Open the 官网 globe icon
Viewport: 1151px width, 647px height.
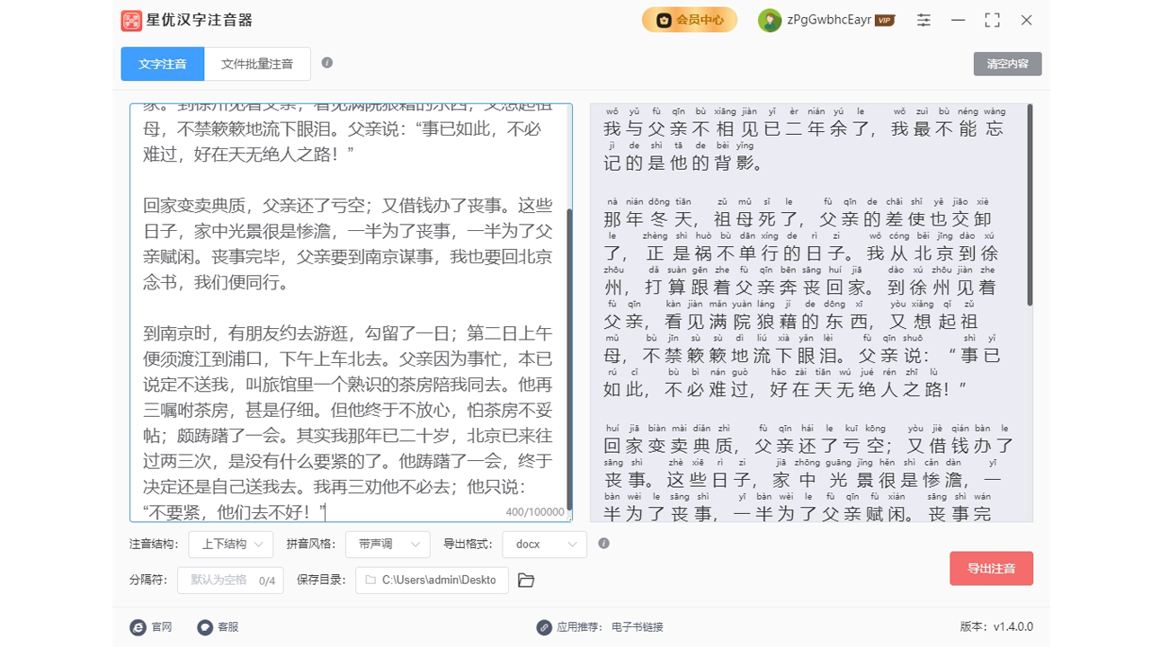tap(137, 627)
